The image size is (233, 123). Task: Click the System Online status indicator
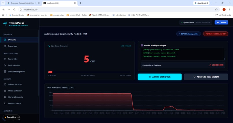(196, 22)
